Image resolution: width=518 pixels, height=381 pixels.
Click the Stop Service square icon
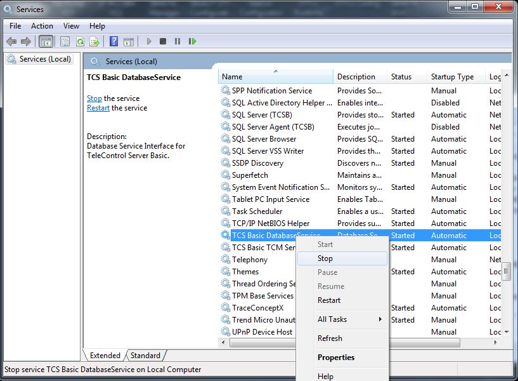pyautogui.click(x=163, y=41)
